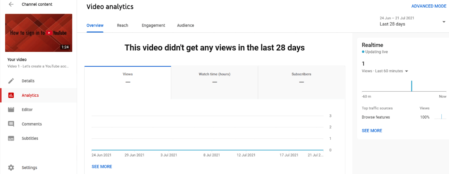Select the Watch time (hours) metric card
449x174 pixels.
(x=214, y=82)
